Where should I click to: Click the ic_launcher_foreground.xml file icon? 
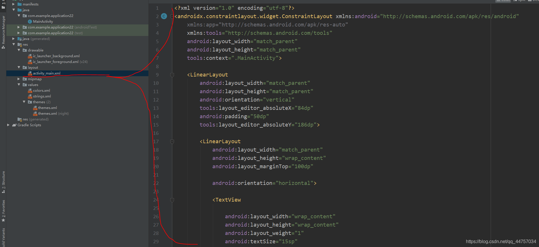(x=30, y=62)
